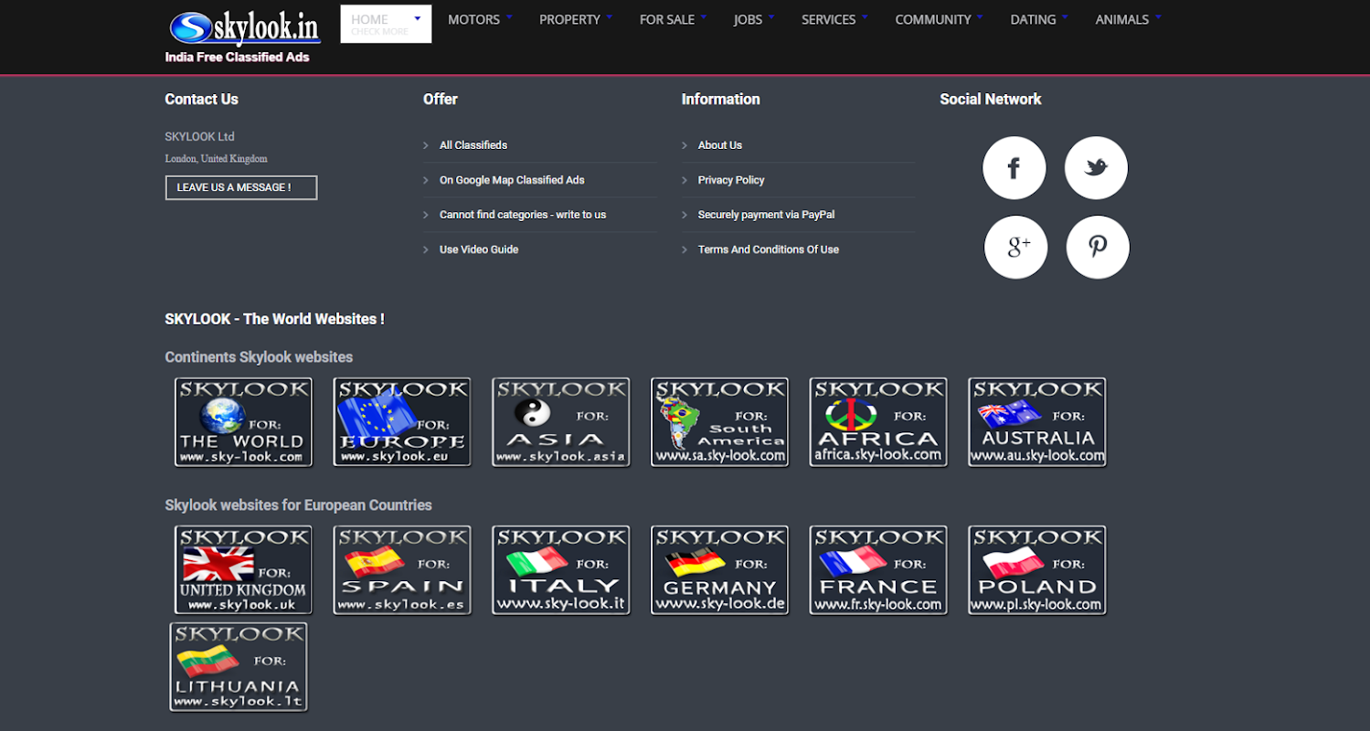
Task: Open the Skylook for Africa banner
Action: (879, 422)
